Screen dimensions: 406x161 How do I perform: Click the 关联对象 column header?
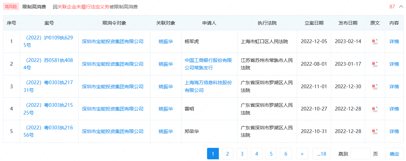[166, 23]
